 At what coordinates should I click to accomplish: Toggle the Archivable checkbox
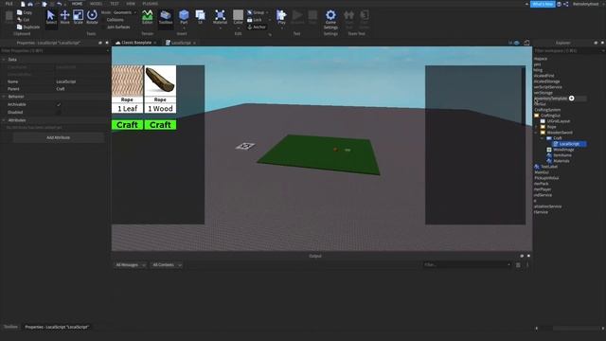click(x=59, y=104)
